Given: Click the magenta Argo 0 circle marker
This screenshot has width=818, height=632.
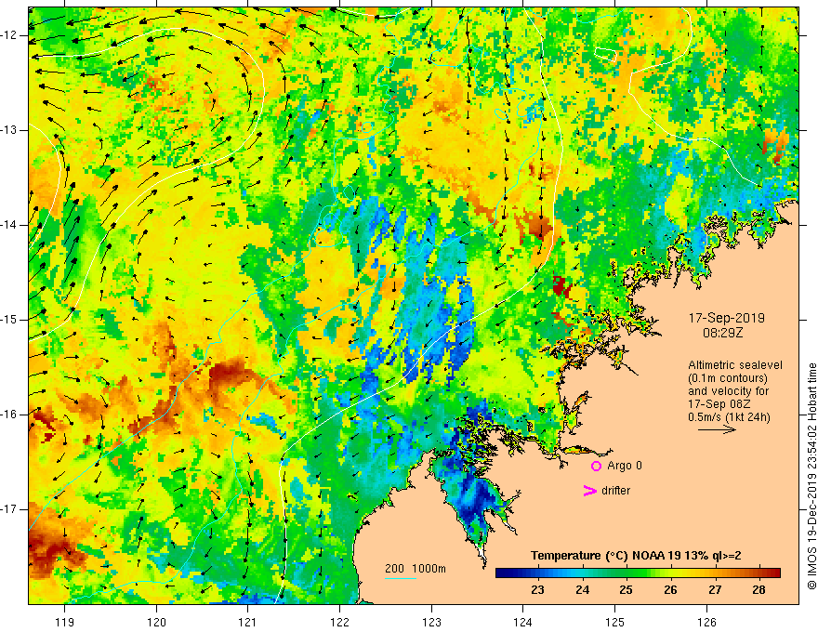Looking at the screenshot, I should pos(596,467).
